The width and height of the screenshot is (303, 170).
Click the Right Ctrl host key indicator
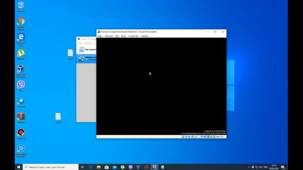pyautogui.click(x=220, y=136)
